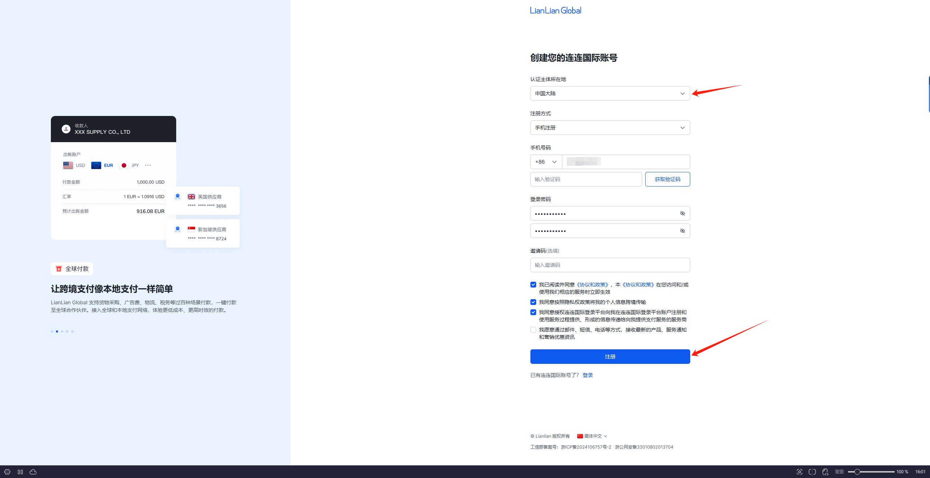This screenshot has width=930, height=478.
Task: Click the 输入验证码 input field
Action: click(x=586, y=179)
